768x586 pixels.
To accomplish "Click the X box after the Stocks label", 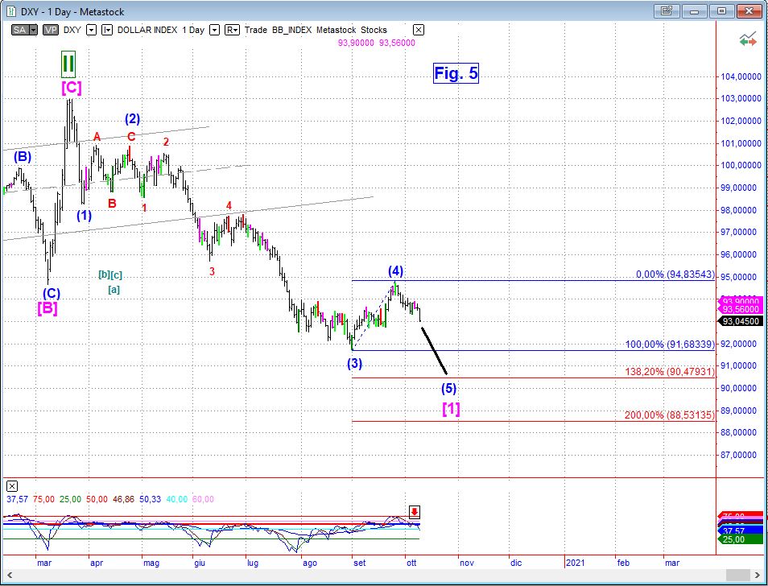I will coord(417,30).
